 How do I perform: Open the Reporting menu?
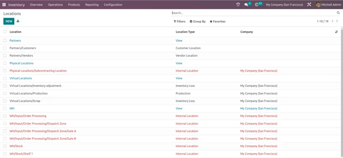(92, 4)
